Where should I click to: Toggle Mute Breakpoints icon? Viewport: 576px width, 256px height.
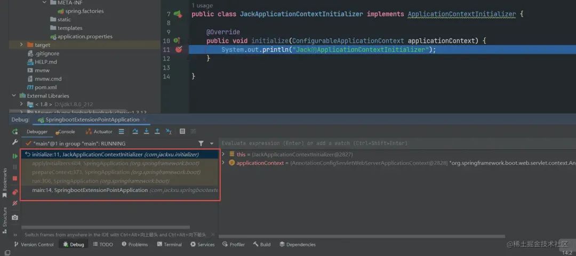15,203
